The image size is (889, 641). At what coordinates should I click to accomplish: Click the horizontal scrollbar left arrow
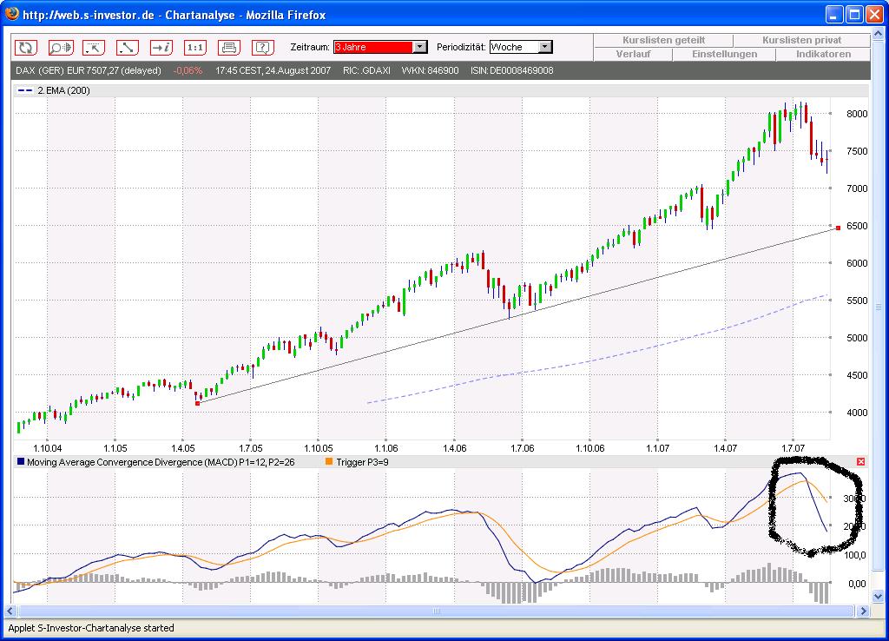[10, 611]
